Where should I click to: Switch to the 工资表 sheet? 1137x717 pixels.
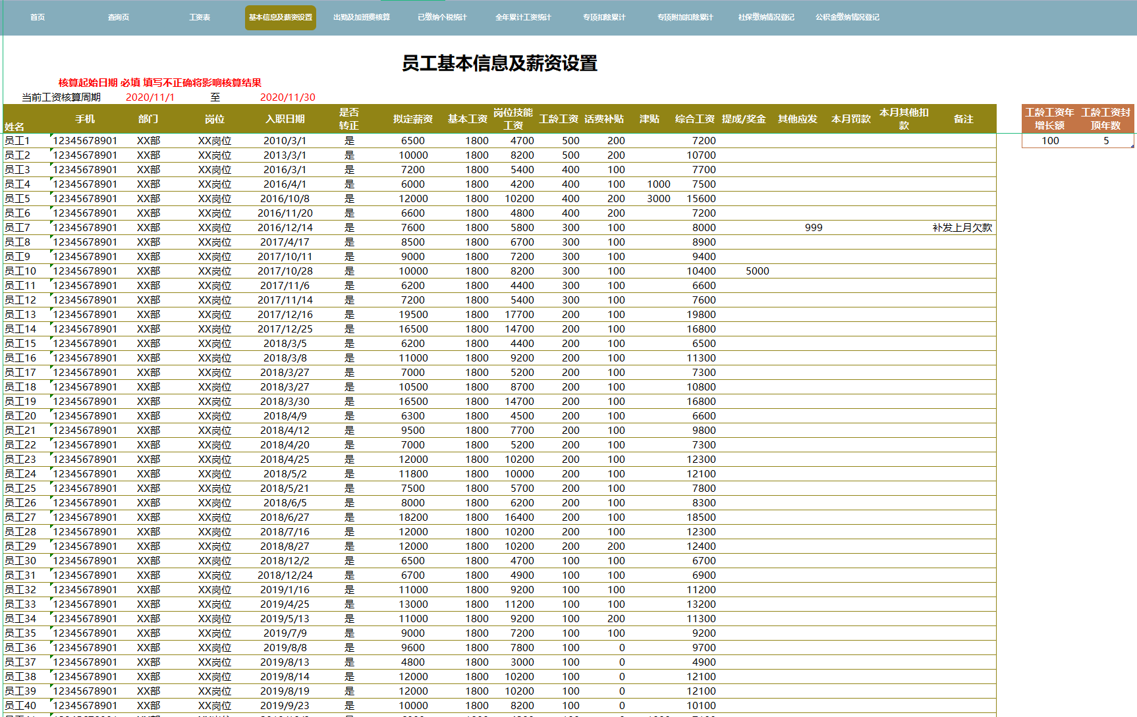pyautogui.click(x=199, y=17)
